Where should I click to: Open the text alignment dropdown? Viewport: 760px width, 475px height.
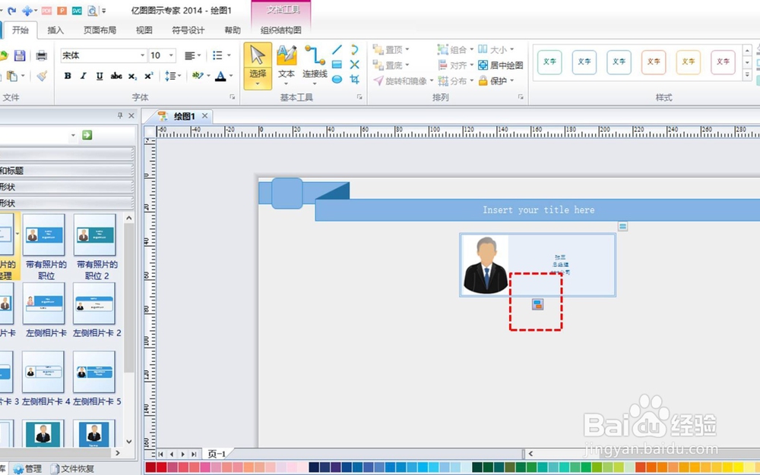tap(192, 55)
